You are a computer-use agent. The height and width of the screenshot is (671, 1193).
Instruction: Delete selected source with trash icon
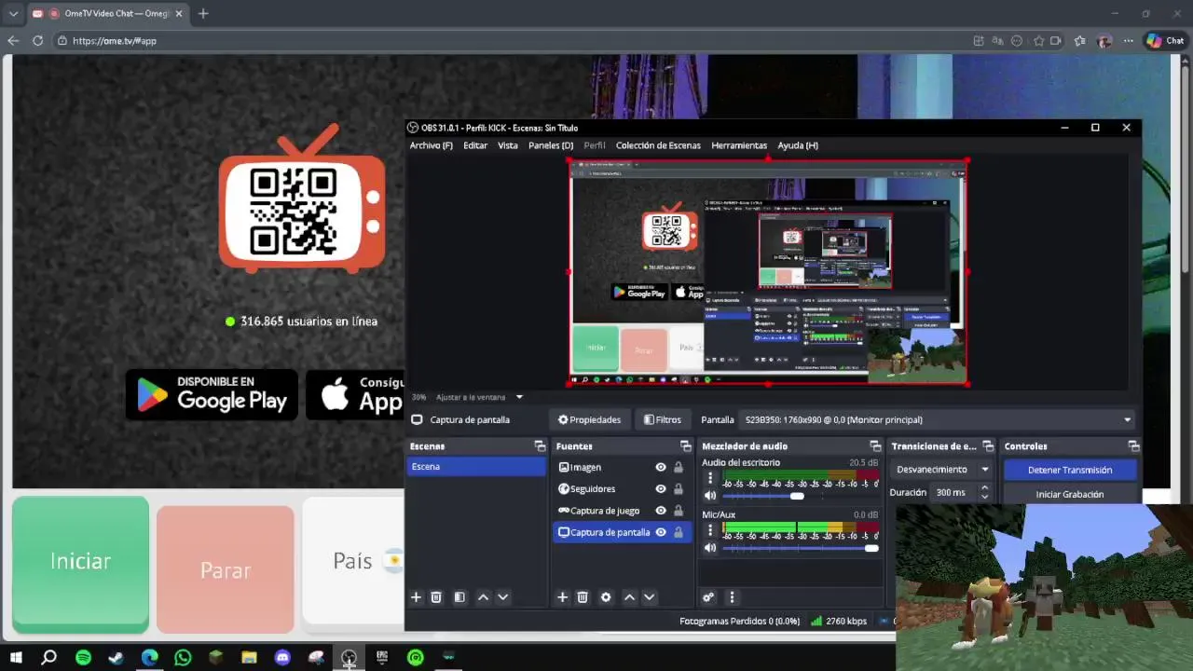(583, 597)
